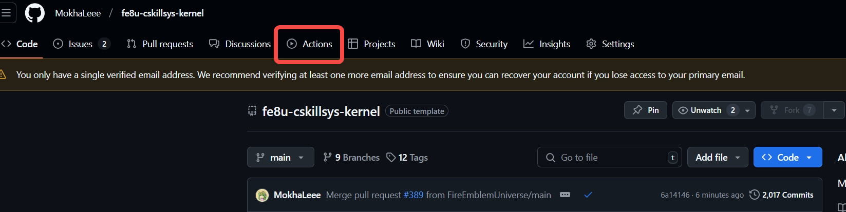Expand commit message ellipsis button

click(x=565, y=195)
